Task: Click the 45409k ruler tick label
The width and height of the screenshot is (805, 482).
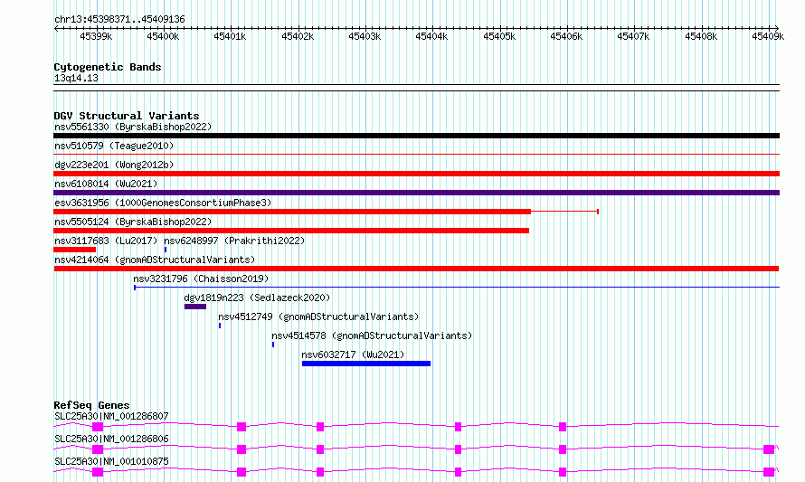Action: [768, 36]
